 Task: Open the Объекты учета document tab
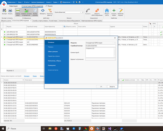coord(6,21)
